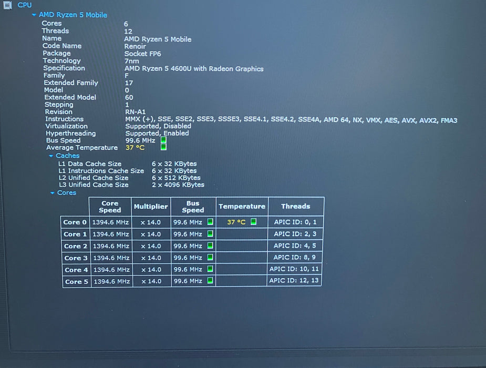This screenshot has width=486, height=368.
Task: Click the Extended Family value 17
Action: tap(129, 83)
